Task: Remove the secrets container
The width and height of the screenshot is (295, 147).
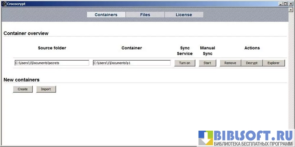Action: [x=230, y=63]
